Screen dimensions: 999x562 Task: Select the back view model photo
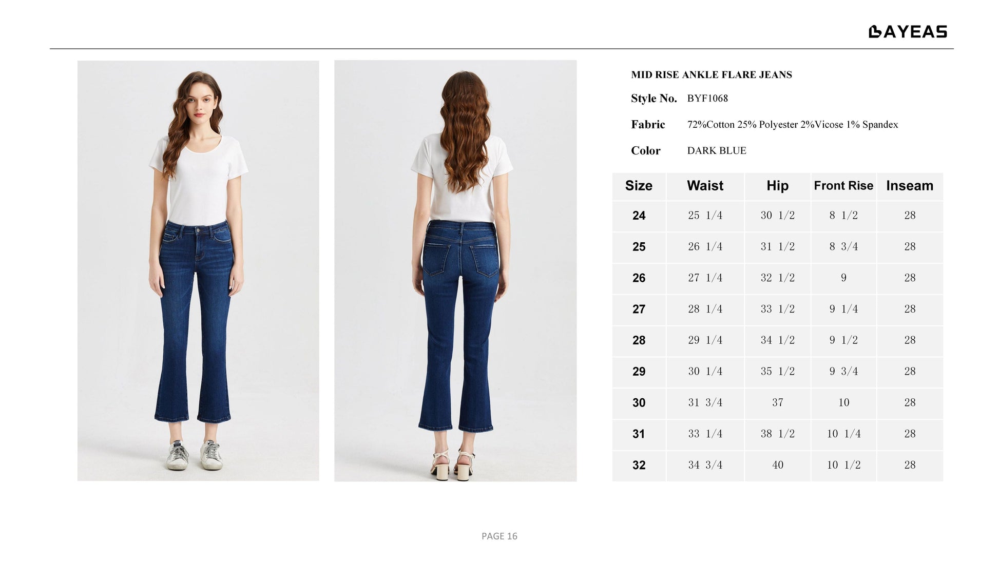(x=455, y=270)
